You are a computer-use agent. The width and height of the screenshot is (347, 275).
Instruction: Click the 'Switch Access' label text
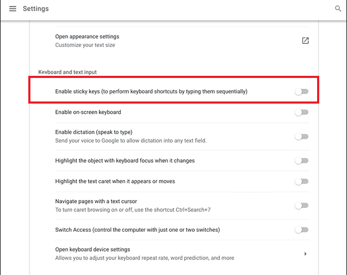pos(137,230)
